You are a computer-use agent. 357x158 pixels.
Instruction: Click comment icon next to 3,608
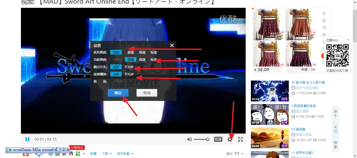coord(315,140)
